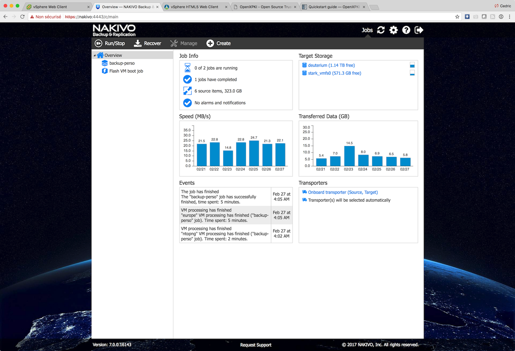Viewport: 515px width, 351px height.
Task: Click Request Support link in footer
Action: (255, 345)
